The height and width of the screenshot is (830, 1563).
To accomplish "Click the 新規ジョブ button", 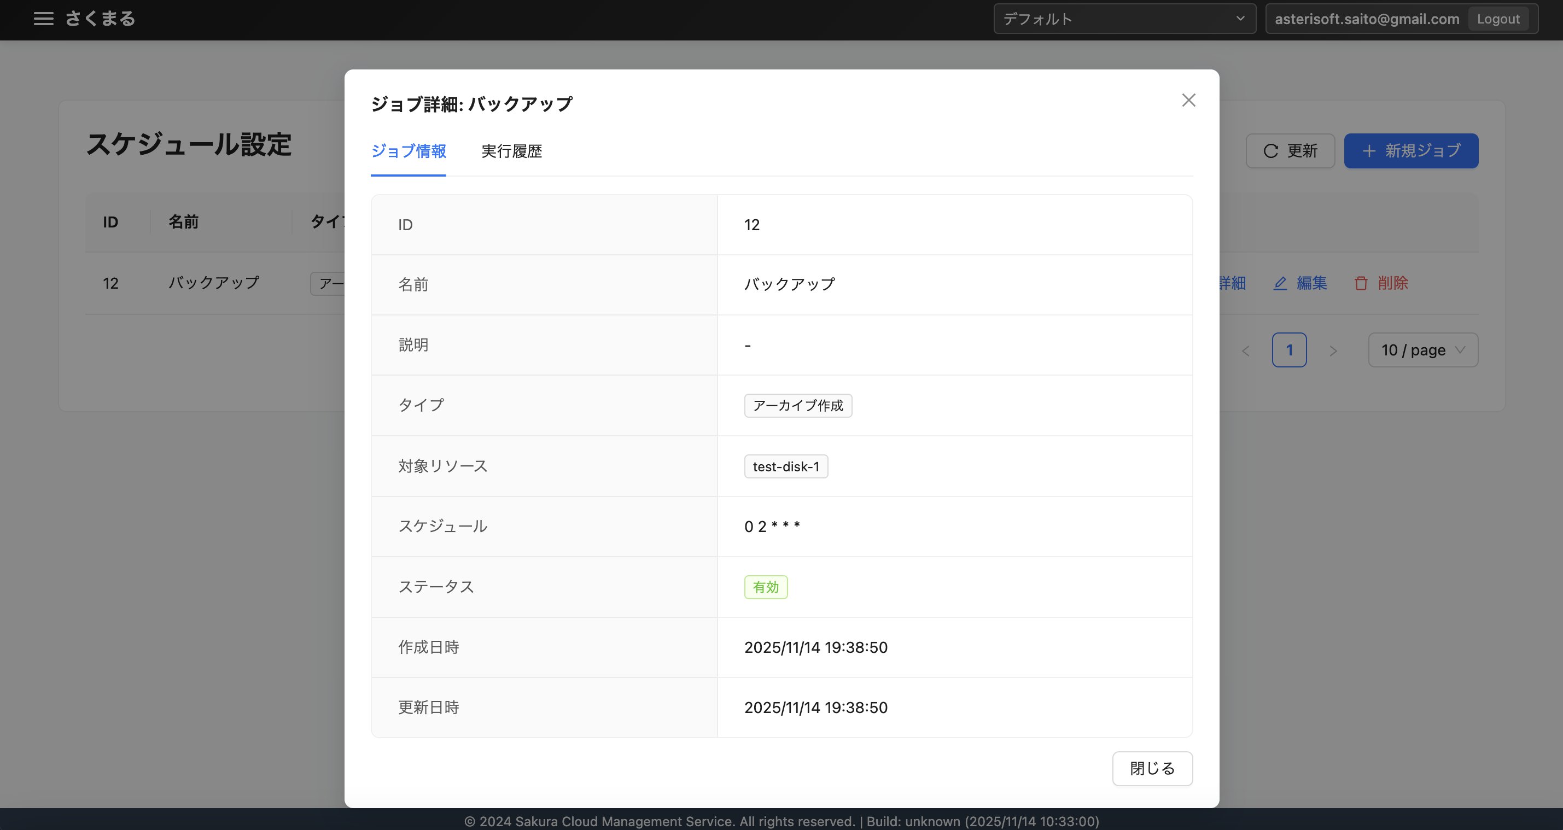I will (x=1411, y=150).
